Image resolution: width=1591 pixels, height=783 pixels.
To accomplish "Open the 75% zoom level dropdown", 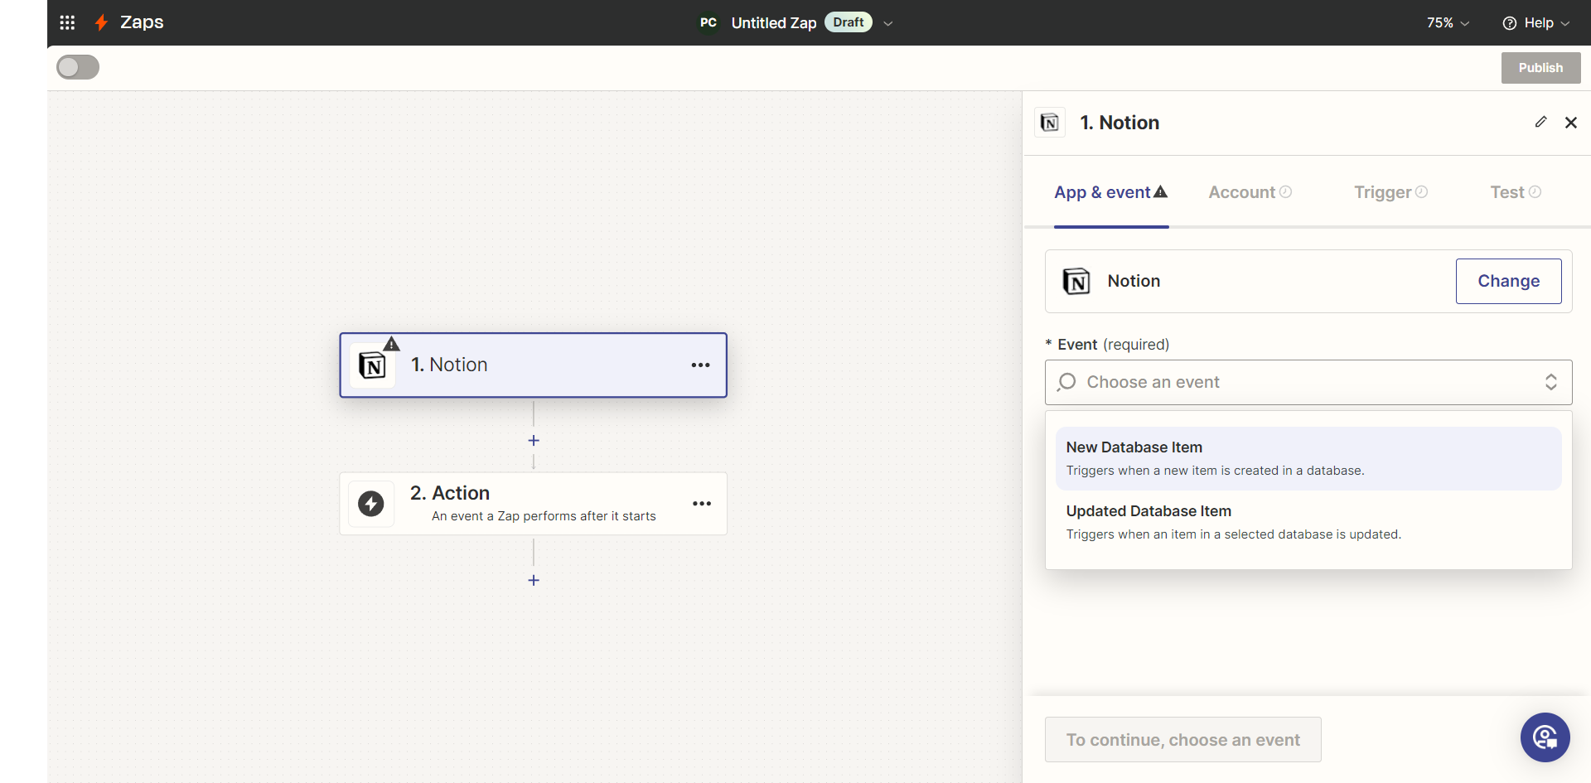I will (x=1448, y=23).
